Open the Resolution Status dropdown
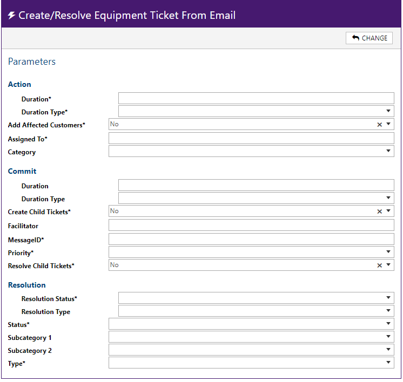The width and height of the screenshot is (403, 382). (256, 298)
